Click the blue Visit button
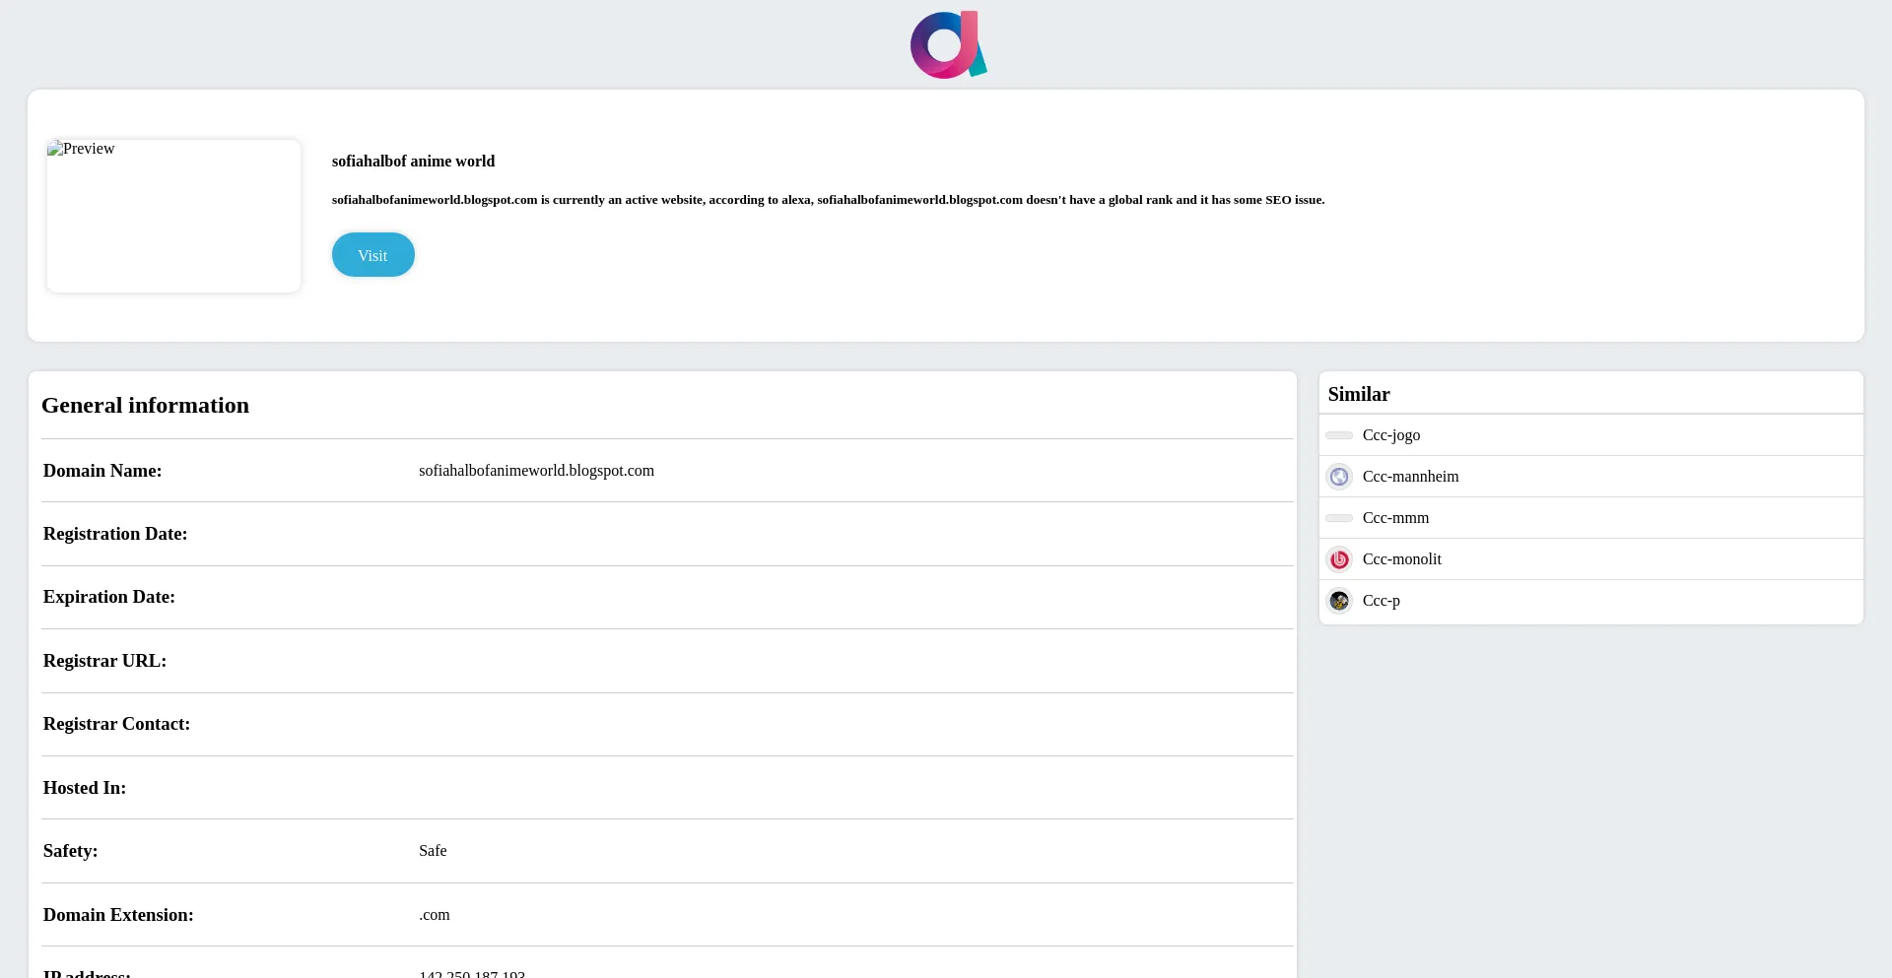1892x978 pixels. click(x=373, y=255)
